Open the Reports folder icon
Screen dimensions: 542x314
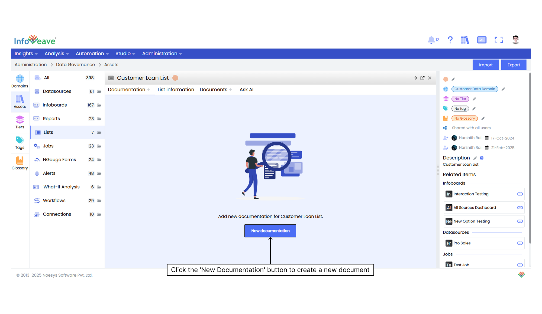[x=99, y=119]
